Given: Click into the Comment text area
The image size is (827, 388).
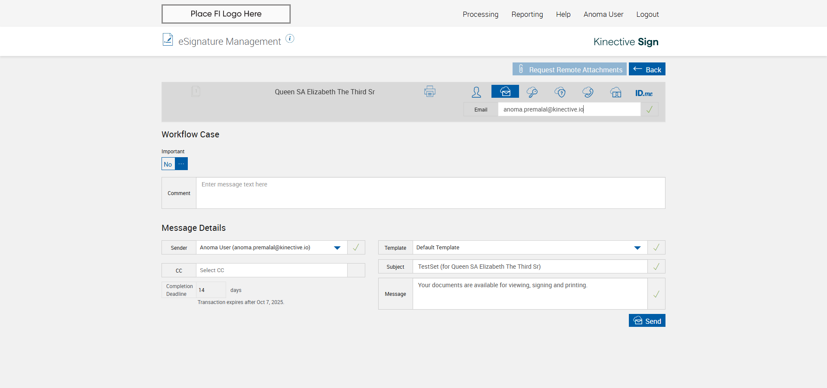Looking at the screenshot, I should tap(431, 193).
